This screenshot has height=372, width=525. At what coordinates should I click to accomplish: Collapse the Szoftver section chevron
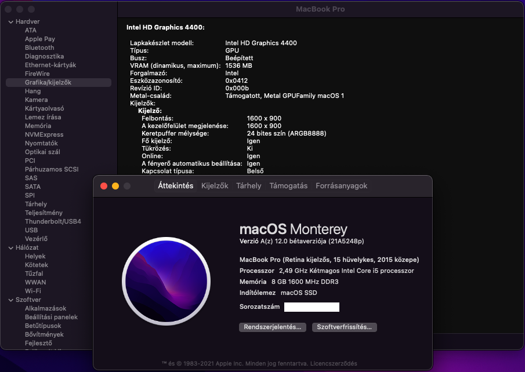[10, 300]
